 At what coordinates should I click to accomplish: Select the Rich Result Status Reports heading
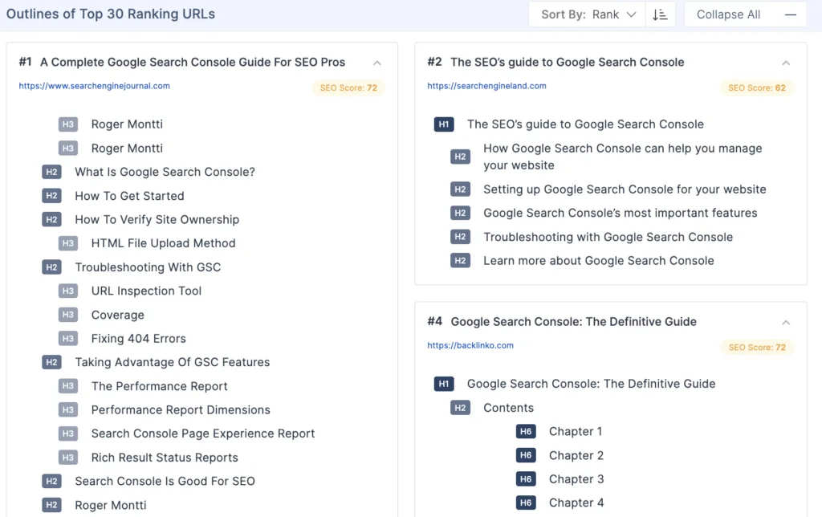tap(165, 458)
